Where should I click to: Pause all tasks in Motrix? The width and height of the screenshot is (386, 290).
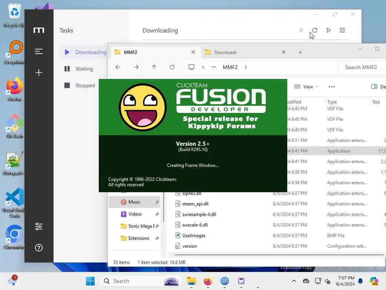click(x=342, y=30)
